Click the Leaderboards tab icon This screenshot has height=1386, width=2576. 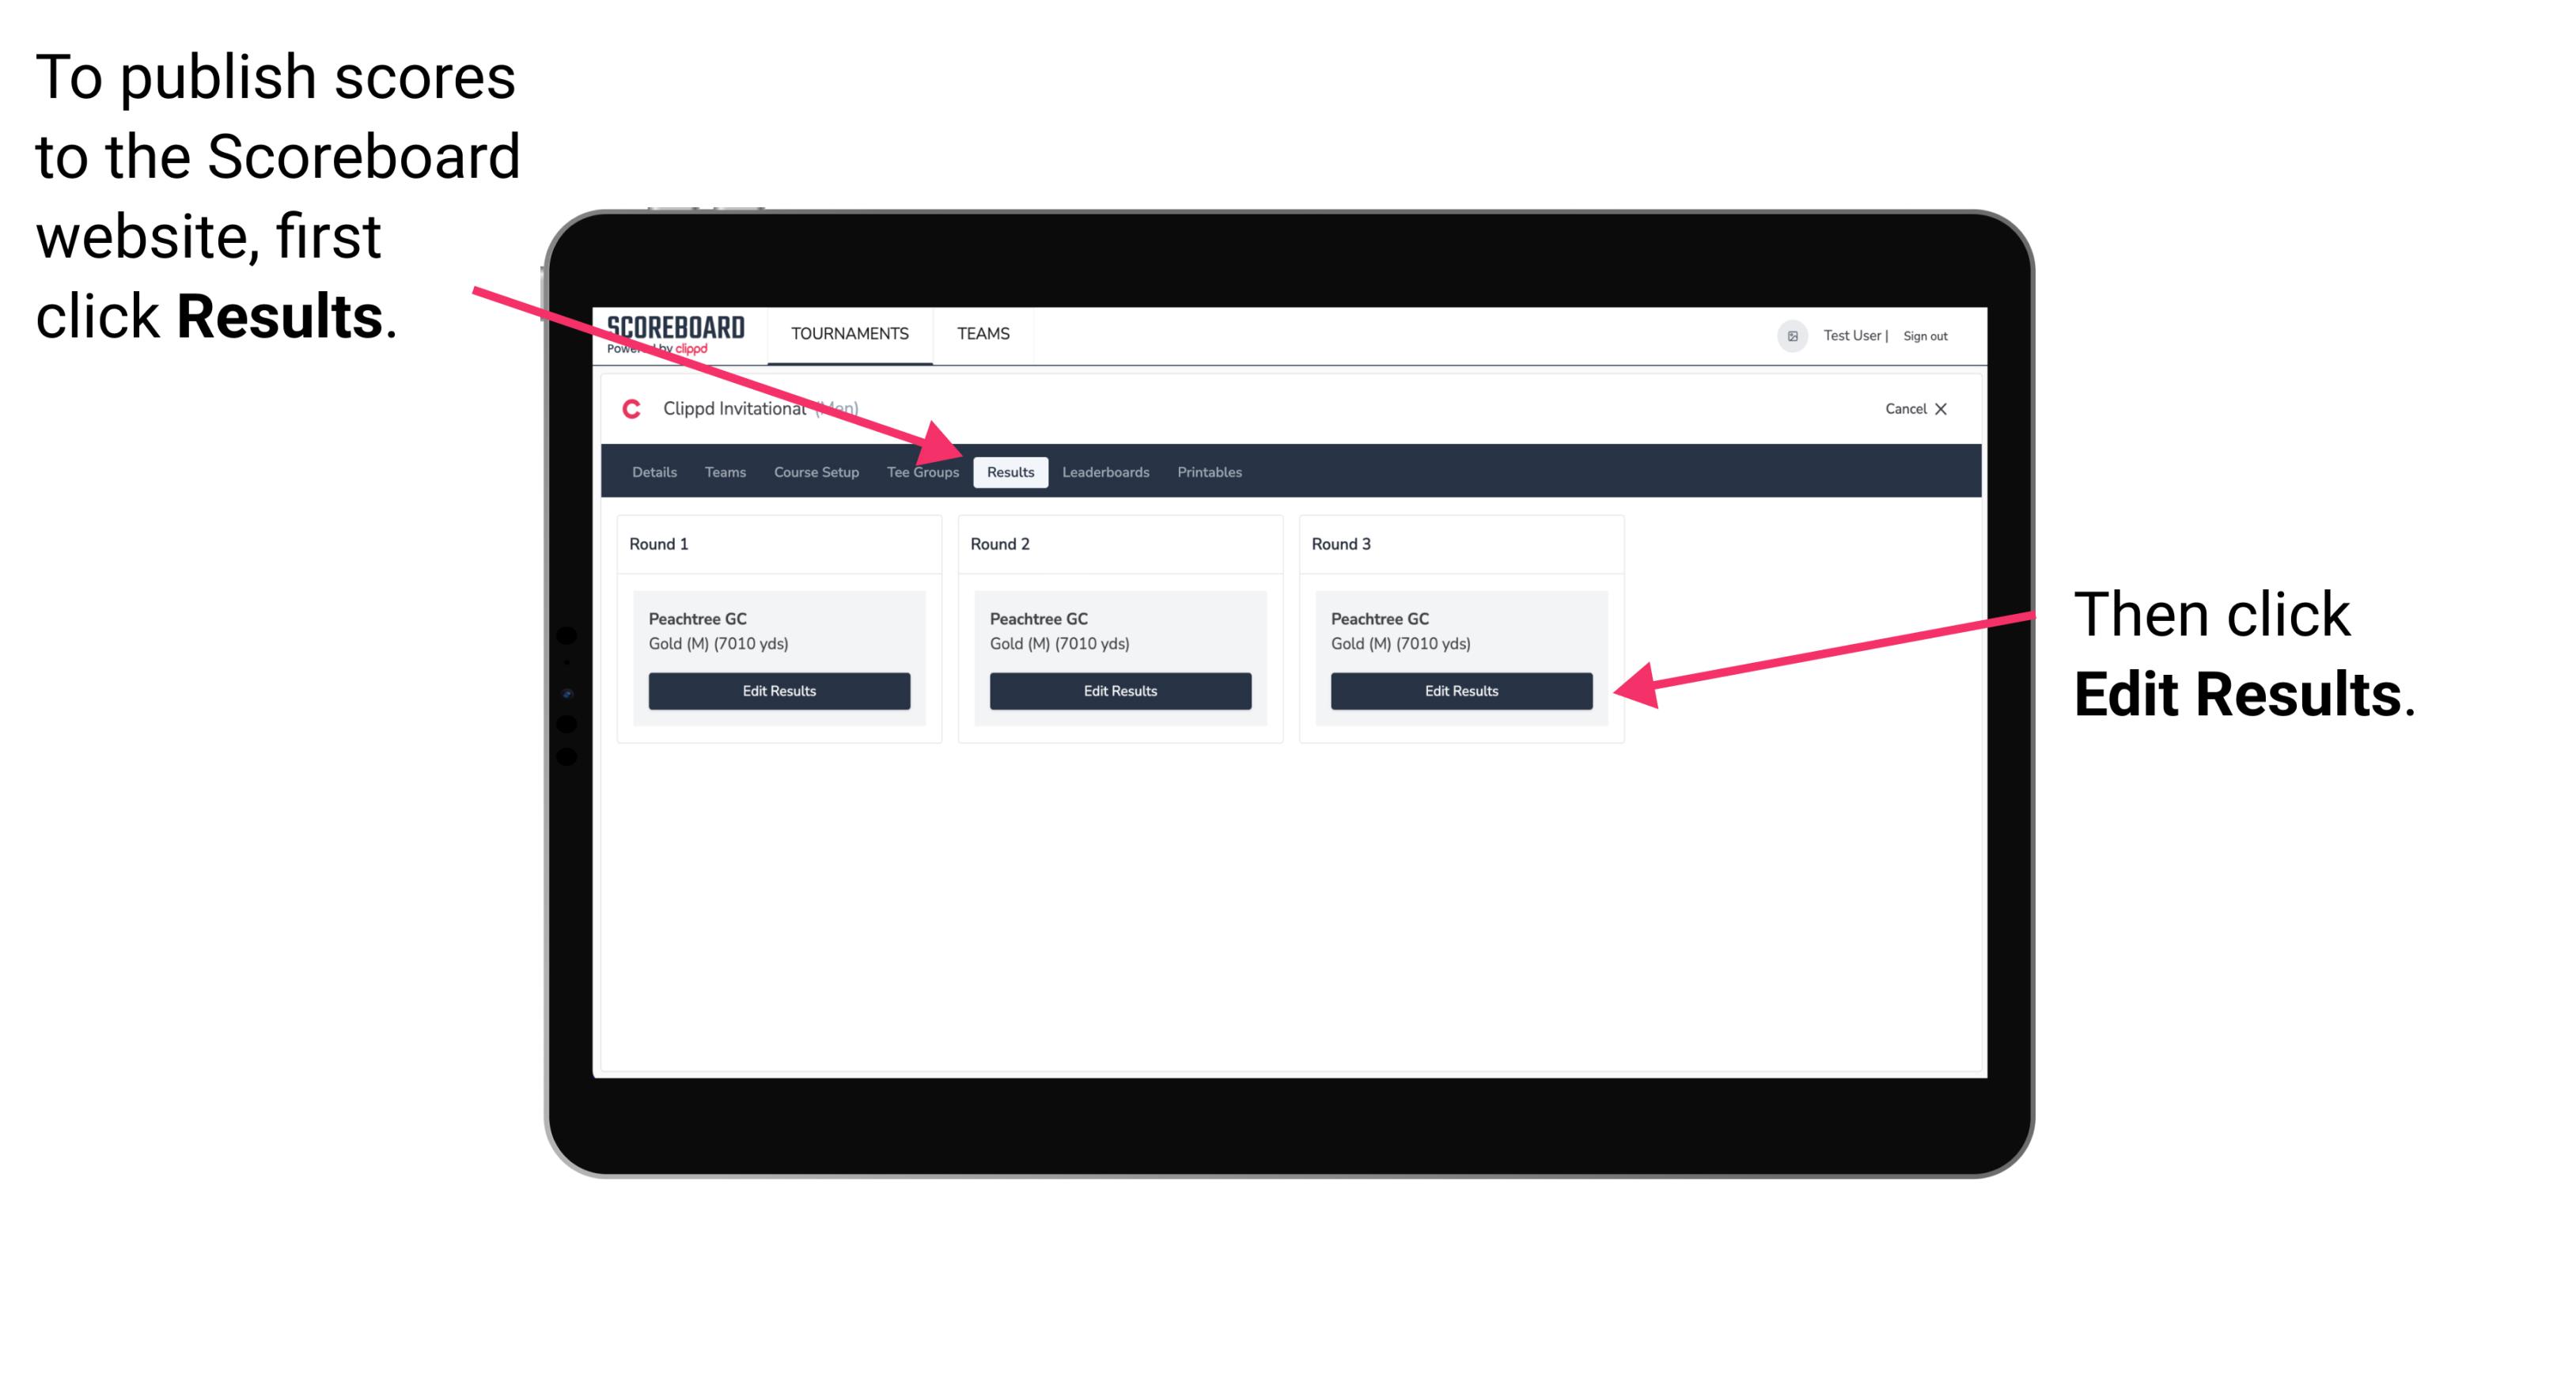click(1104, 471)
